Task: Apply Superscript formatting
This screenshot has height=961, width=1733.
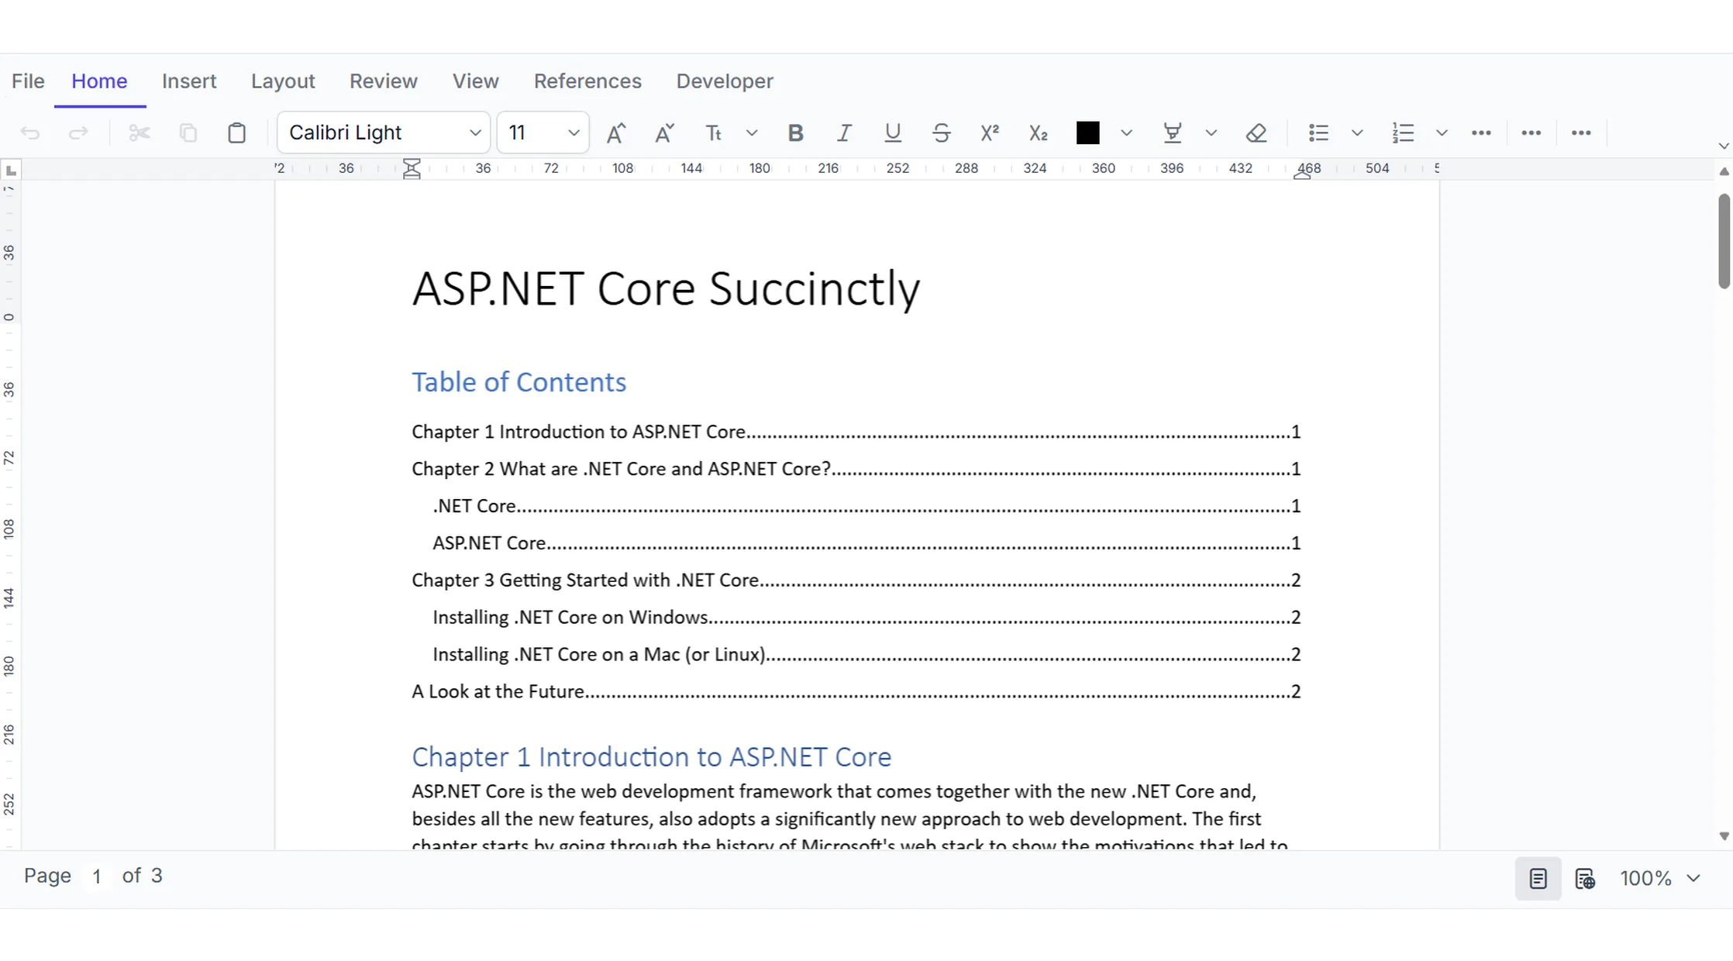Action: [x=990, y=133]
